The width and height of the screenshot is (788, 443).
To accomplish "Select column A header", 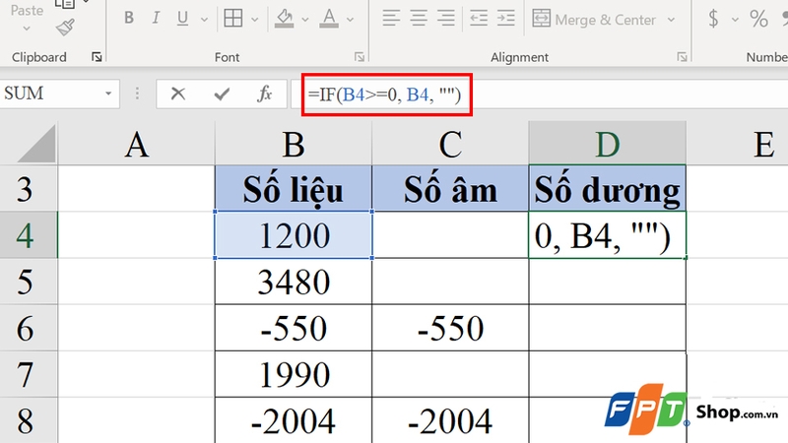I will click(136, 144).
